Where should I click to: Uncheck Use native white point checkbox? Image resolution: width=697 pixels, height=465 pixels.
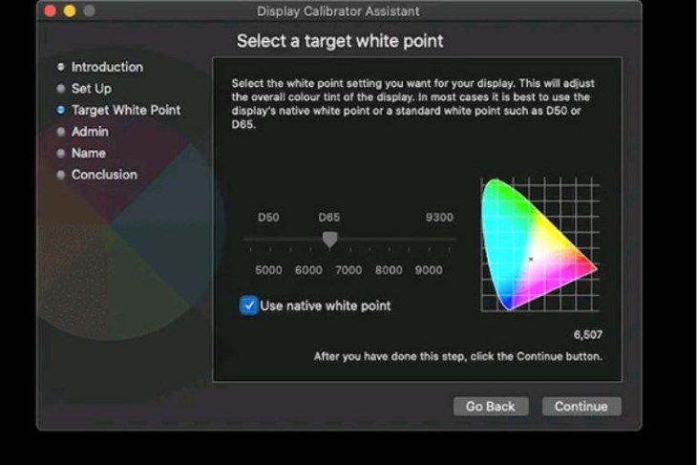pyautogui.click(x=249, y=306)
